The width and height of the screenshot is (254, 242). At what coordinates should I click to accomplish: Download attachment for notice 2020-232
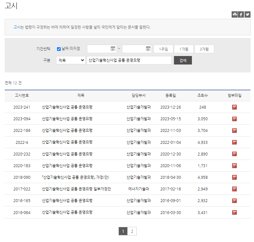pyautogui.click(x=234, y=154)
